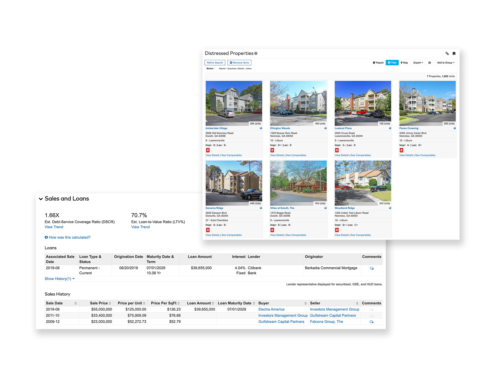Open the Export dropdown
495x384 pixels.
pyautogui.click(x=418, y=63)
